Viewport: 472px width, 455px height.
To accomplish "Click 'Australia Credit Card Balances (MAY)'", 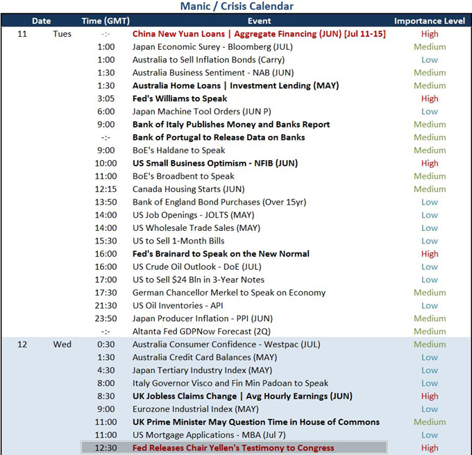I will click(x=205, y=357).
